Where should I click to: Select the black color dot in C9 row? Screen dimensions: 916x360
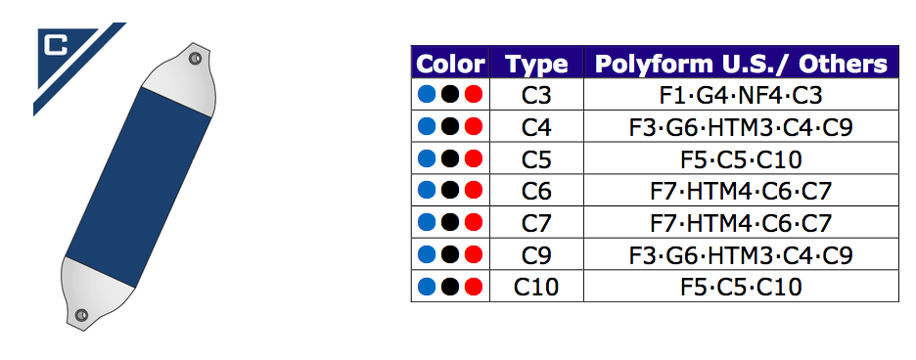tap(450, 254)
